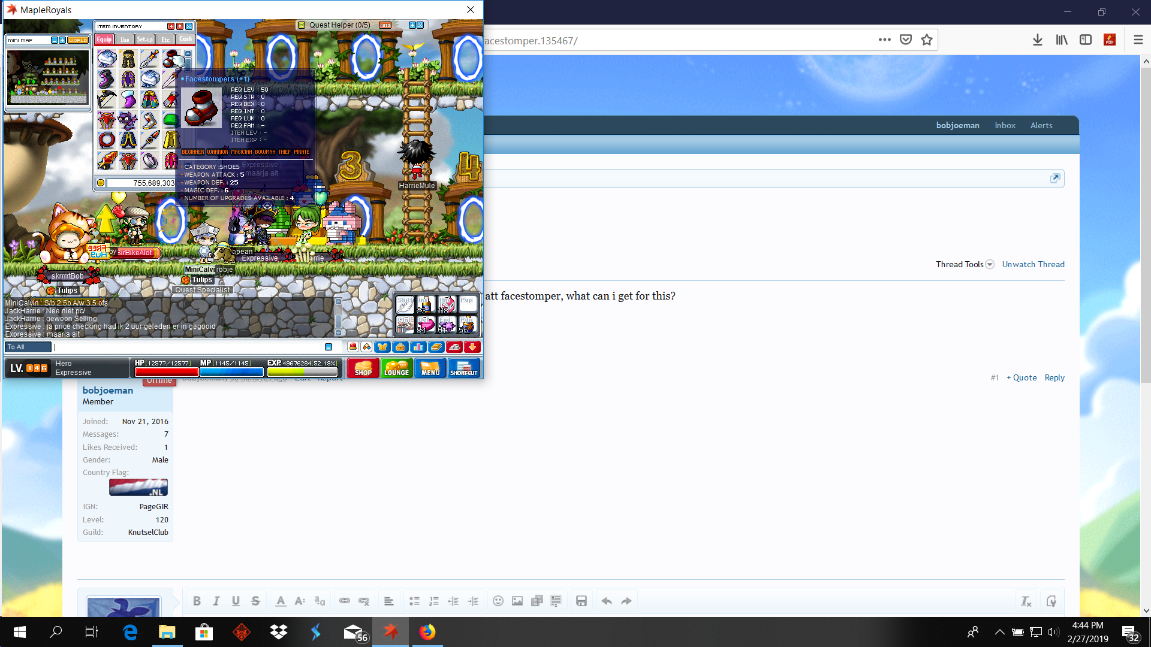Expand the mini map with the plus button

point(62,40)
